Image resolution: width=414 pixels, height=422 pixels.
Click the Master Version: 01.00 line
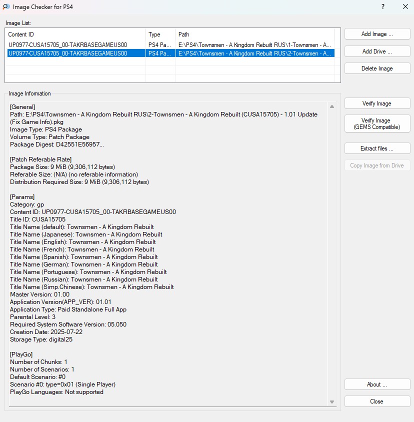tap(40, 294)
